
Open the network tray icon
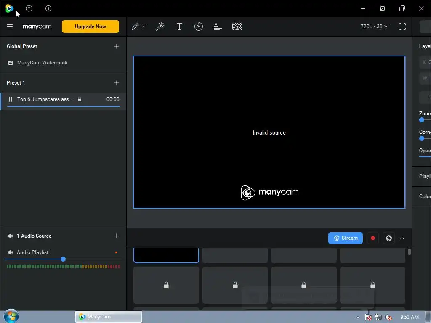click(378, 317)
